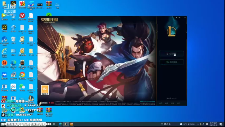Open the 16+ age rating notice badge
The width and height of the screenshot is (225, 127).
click(45, 90)
